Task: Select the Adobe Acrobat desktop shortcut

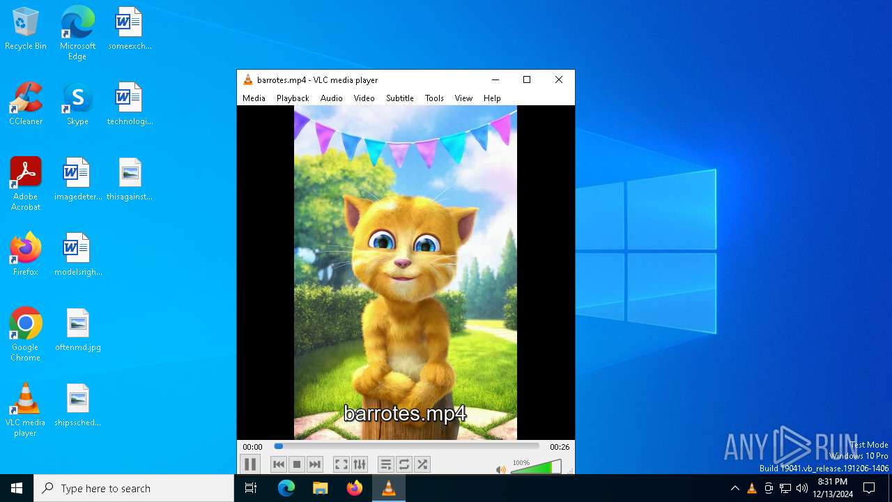Action: [26, 183]
